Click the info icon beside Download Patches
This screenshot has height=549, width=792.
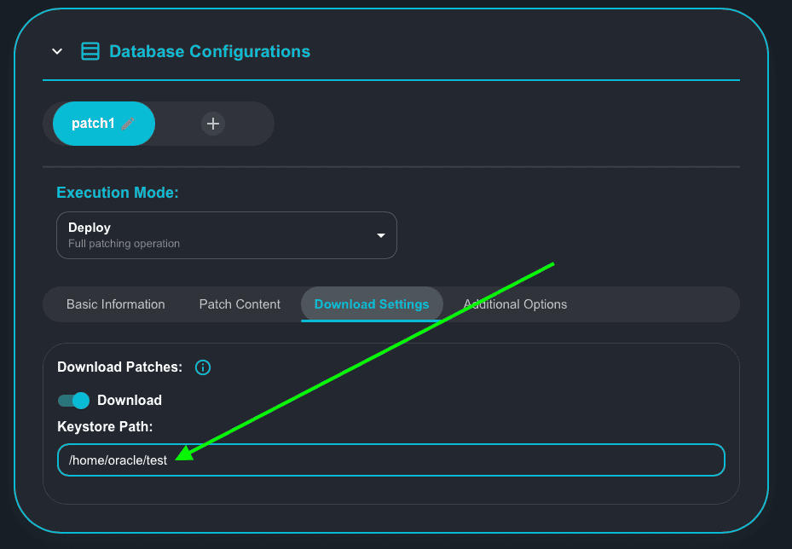[x=203, y=367]
